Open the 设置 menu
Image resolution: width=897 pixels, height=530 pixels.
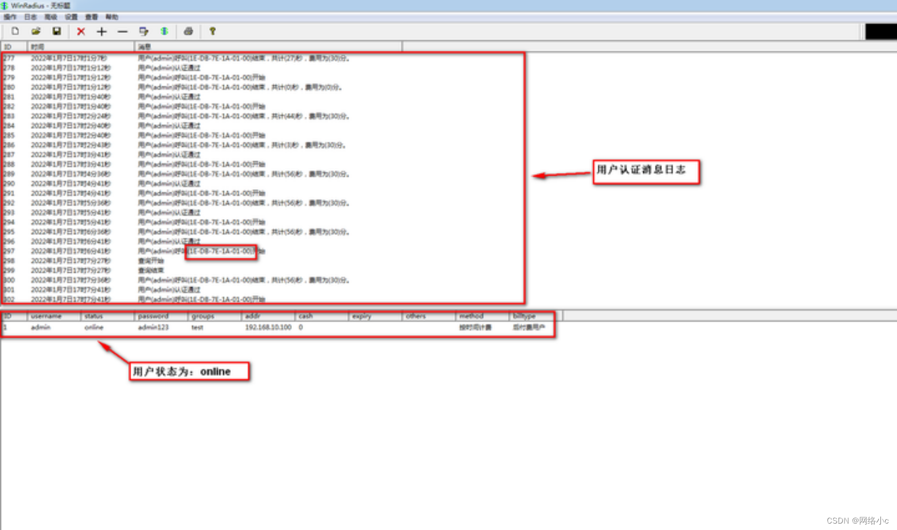[71, 17]
